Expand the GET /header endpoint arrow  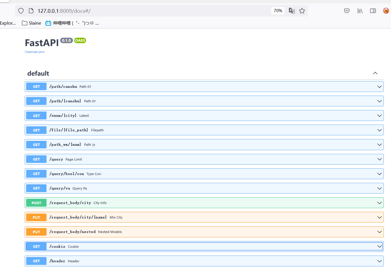pos(379,261)
